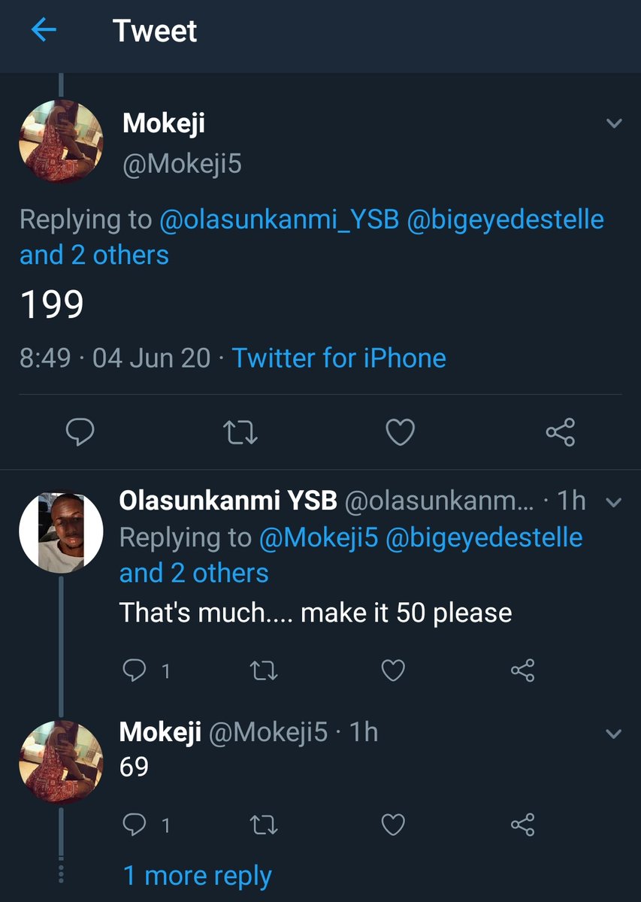This screenshot has width=641, height=902.
Task: Share Mokeji's "69" tweet
Action: click(x=522, y=825)
